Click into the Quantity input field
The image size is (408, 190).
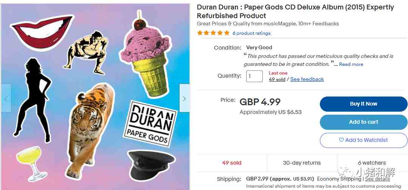pyautogui.click(x=254, y=76)
